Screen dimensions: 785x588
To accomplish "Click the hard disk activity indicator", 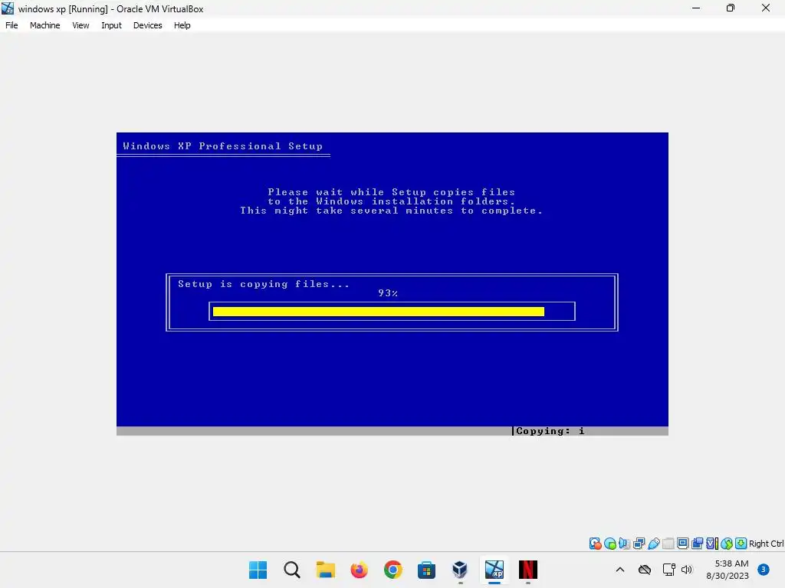I will (595, 544).
